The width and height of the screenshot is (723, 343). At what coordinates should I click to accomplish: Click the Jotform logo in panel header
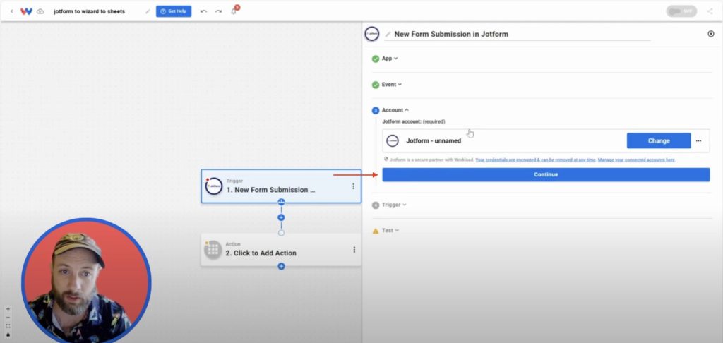[x=371, y=34]
